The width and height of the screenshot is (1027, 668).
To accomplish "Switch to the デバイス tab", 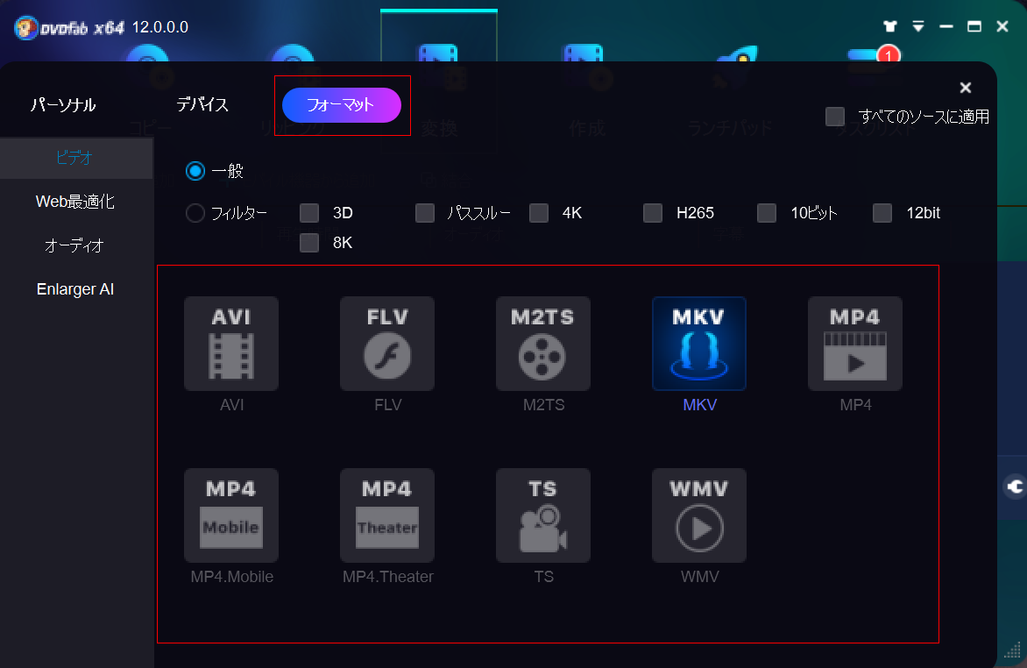I will pos(202,105).
